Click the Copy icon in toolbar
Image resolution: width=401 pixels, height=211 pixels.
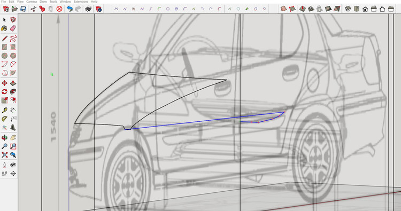point(42,9)
